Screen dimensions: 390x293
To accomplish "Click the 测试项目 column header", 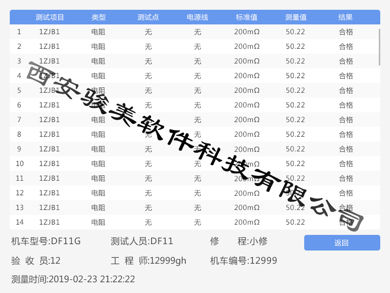I will click(x=50, y=18).
